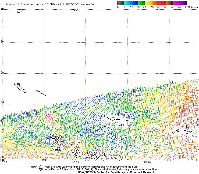Select the brown 35–40 knots legend segment
The height and width of the screenshot is (174, 199).
[x=169, y=3]
